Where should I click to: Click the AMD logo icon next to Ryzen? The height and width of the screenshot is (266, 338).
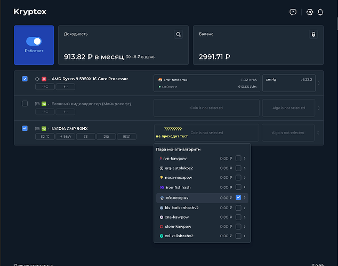pyautogui.click(x=44, y=79)
